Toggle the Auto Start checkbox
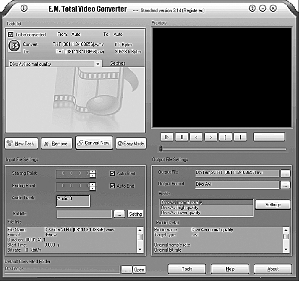The height and width of the screenshot is (281, 299). [112, 173]
